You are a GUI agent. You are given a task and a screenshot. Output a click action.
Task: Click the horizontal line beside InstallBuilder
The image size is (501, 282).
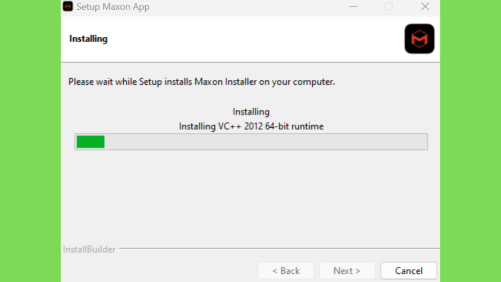pos(279,248)
